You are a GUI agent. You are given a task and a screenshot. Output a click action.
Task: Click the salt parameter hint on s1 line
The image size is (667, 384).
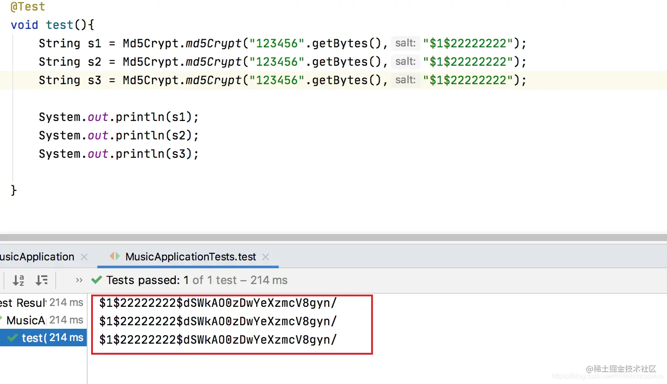point(405,43)
